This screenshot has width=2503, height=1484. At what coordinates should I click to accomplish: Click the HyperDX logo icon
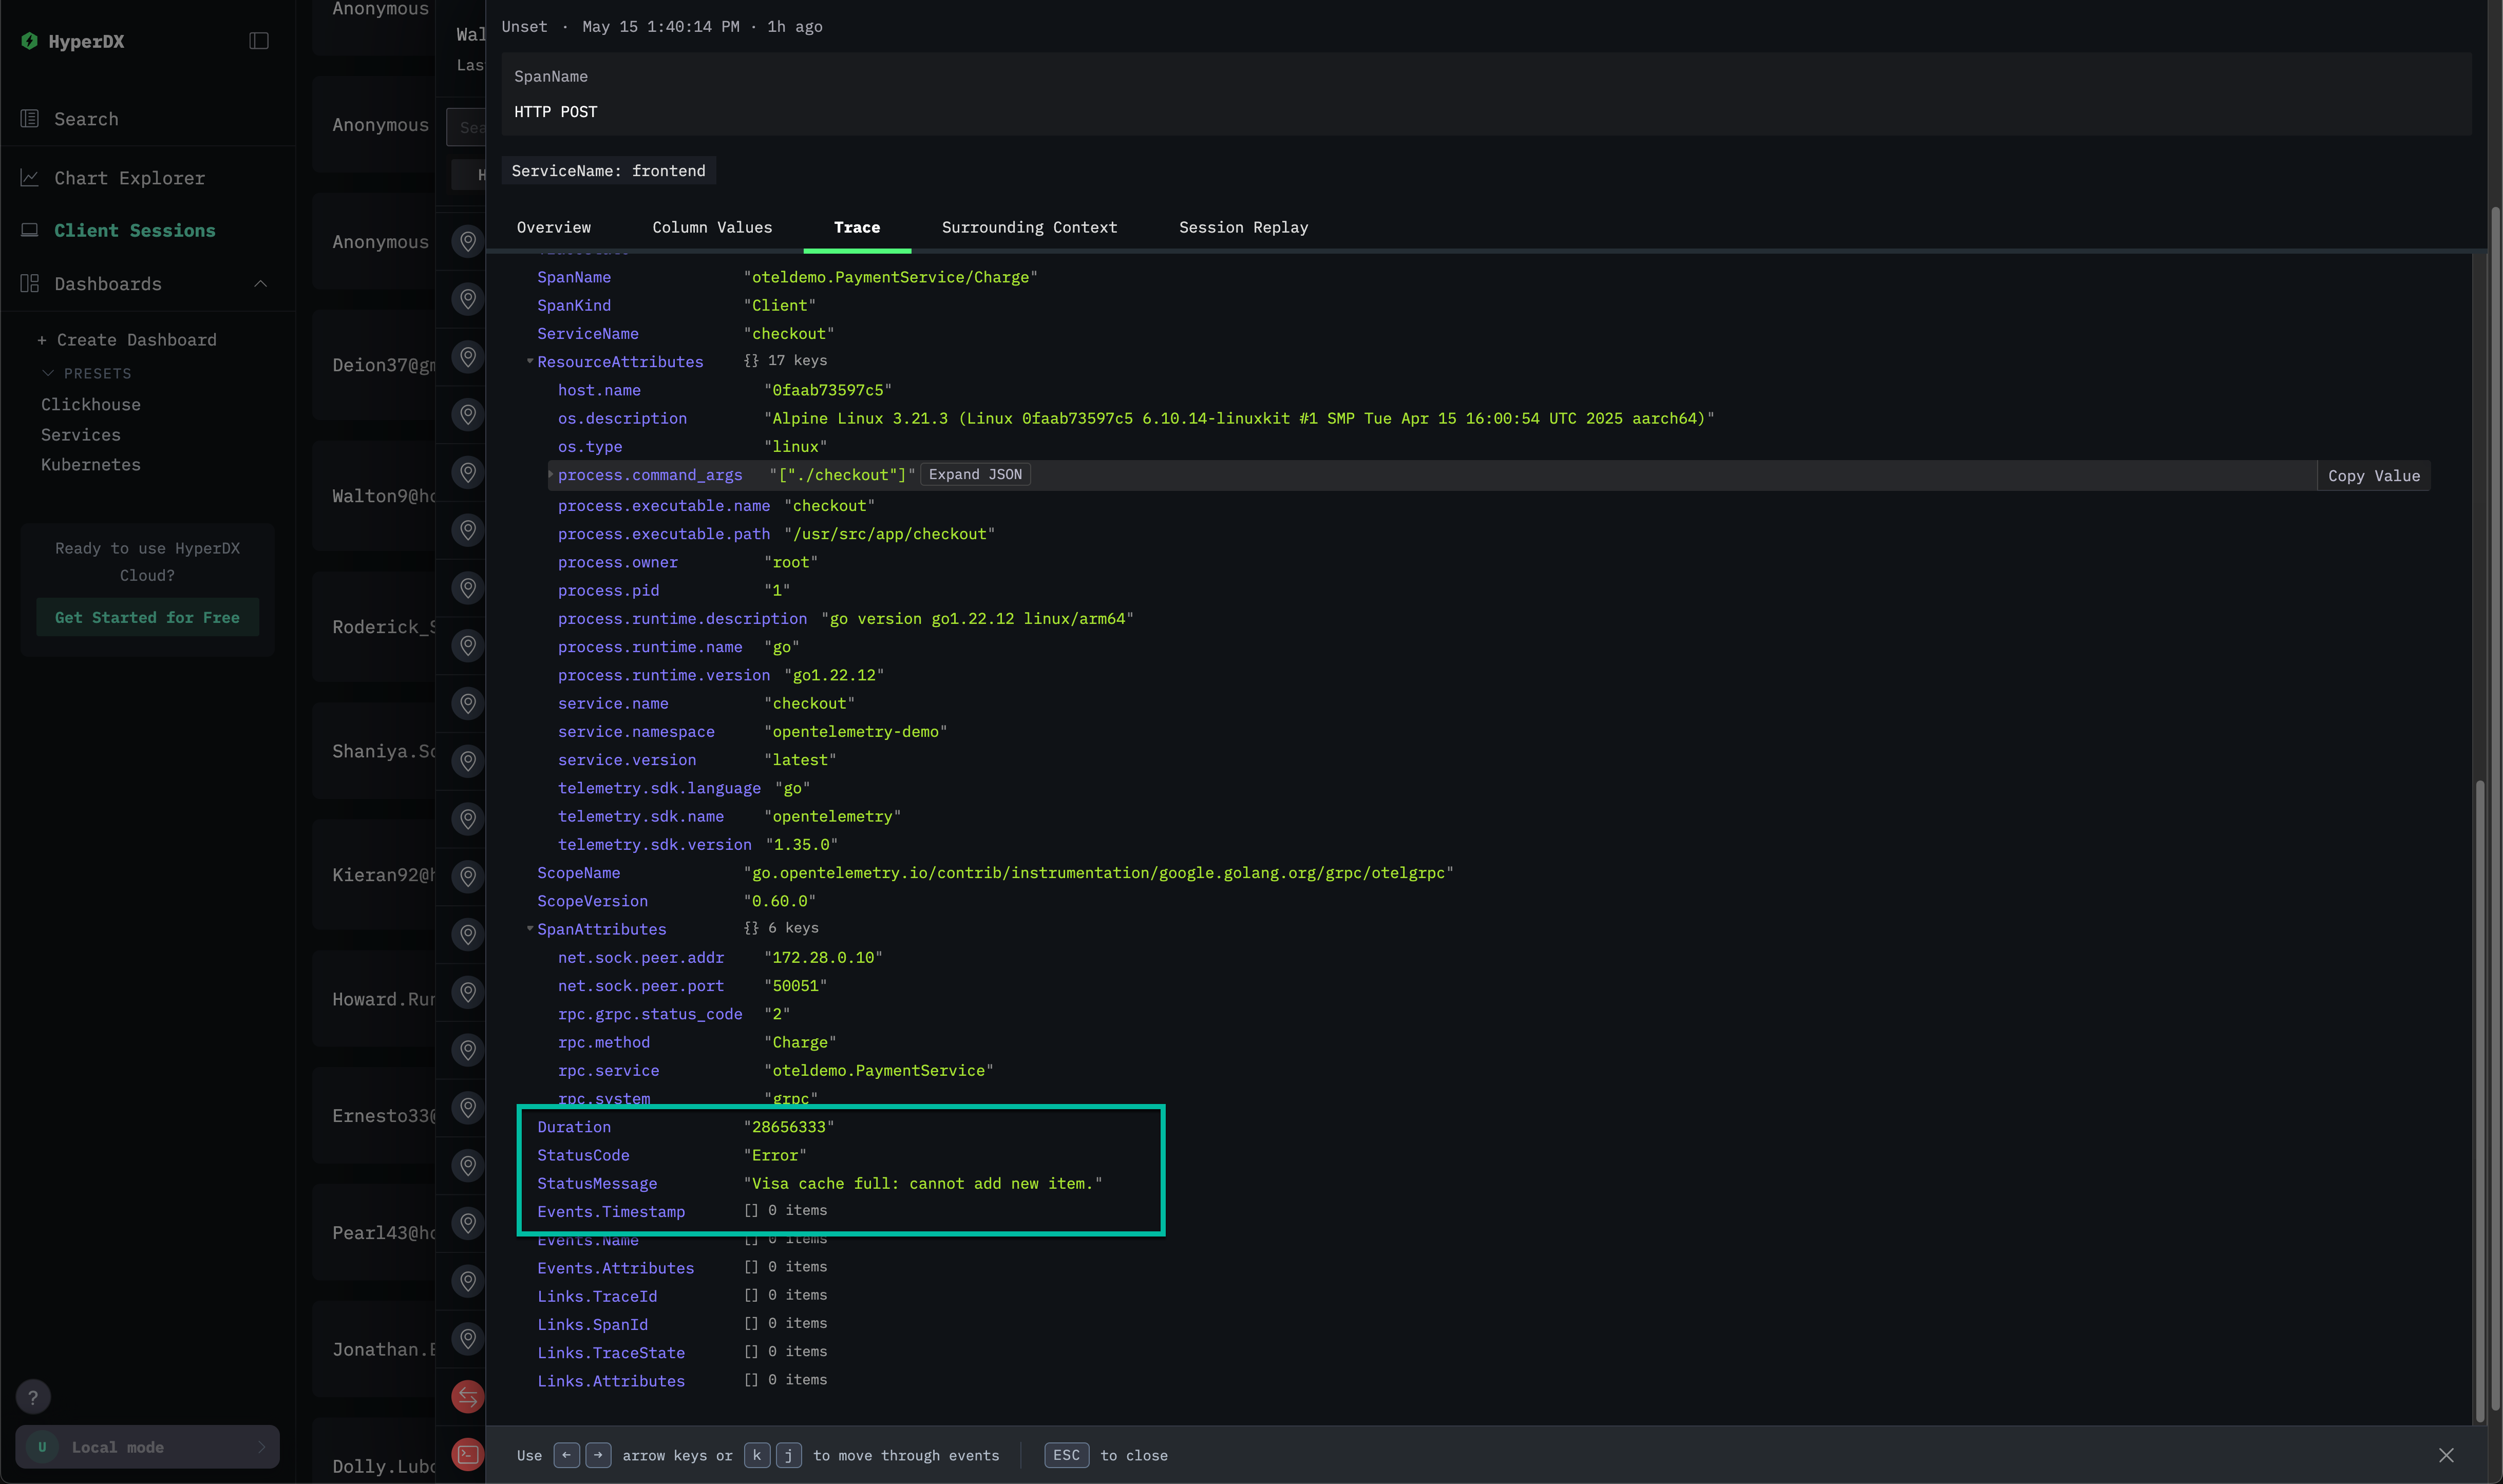tap(30, 41)
